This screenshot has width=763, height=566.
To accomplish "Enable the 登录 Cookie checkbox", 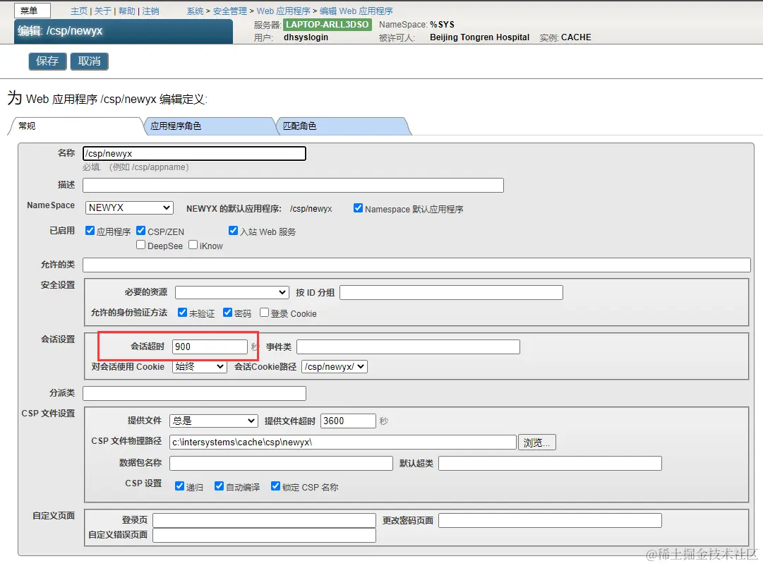I will [x=264, y=313].
